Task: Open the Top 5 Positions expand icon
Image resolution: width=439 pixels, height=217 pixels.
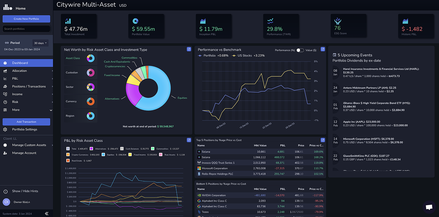Action: (x=323, y=140)
